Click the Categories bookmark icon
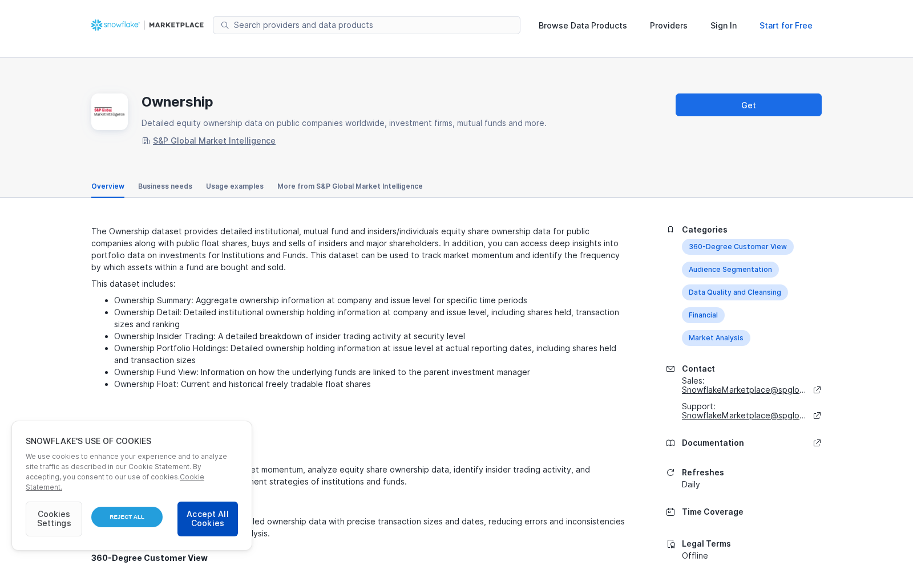The width and height of the screenshot is (913, 570). coord(670,230)
